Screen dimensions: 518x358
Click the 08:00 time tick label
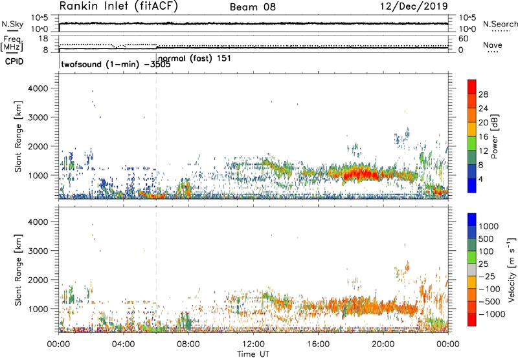pos(188,344)
